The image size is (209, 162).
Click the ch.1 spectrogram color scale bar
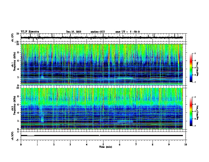[x=191, y=68]
